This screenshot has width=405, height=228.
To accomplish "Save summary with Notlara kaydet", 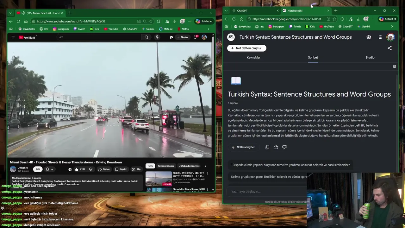I will pyautogui.click(x=243, y=147).
